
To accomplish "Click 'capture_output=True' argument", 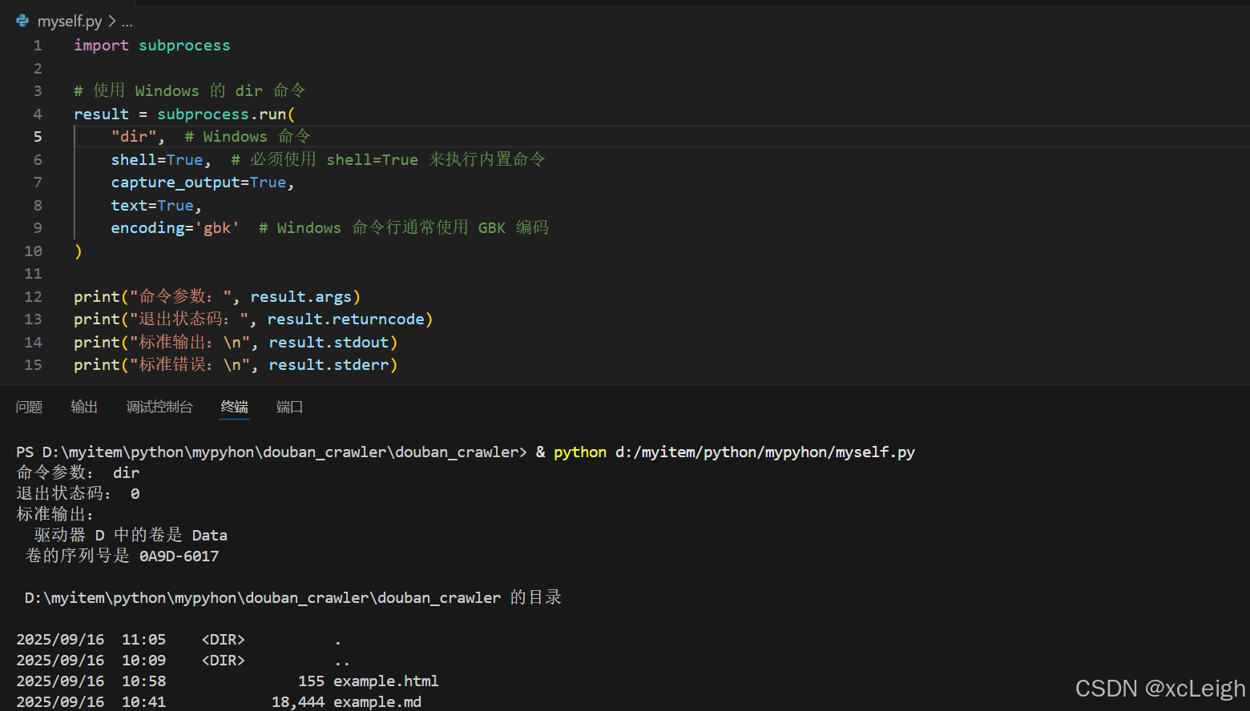I will 199,183.
